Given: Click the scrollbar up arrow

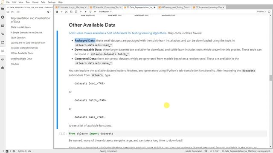Looking at the screenshot, I should point(270,16).
